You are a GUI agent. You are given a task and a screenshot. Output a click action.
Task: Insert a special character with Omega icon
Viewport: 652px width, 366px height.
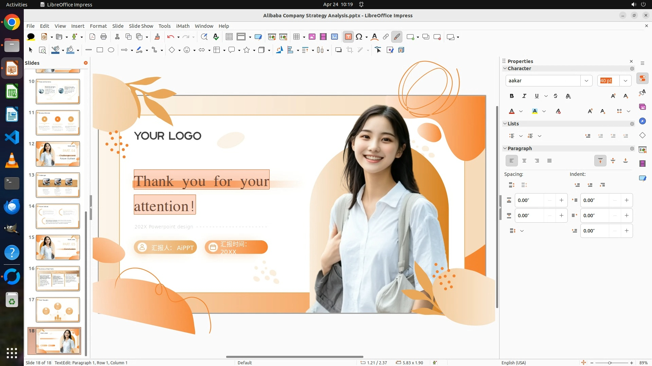coord(359,37)
